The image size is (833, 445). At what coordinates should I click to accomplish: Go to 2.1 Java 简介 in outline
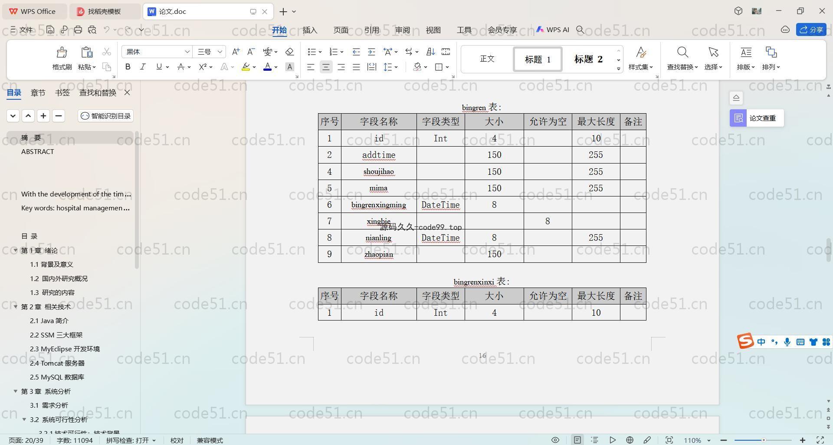(49, 321)
